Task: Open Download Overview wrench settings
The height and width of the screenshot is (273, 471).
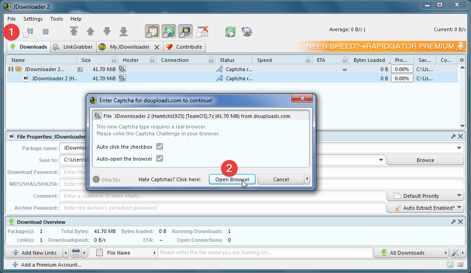Action: (454, 222)
